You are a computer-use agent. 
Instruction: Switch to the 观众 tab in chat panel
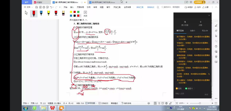pos(205,31)
